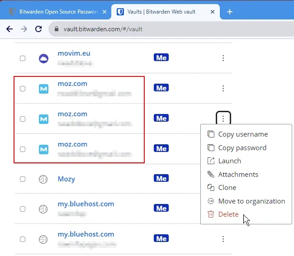
Task: Click the Clone icon in the menu
Action: click(211, 187)
